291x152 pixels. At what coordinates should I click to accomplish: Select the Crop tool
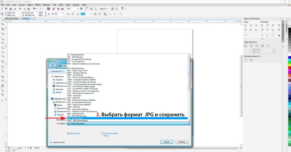pos(2,29)
